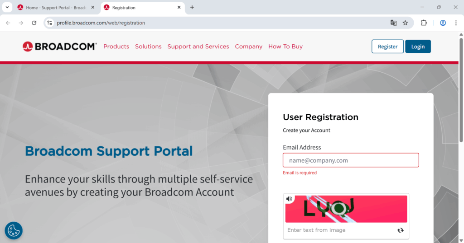Click the Register button
This screenshot has height=243, width=464.
(x=387, y=47)
